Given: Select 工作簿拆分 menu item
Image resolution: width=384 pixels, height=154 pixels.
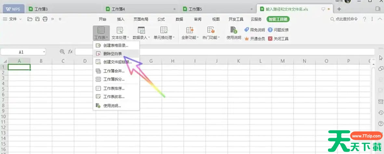Looking at the screenshot, I should [116, 79].
